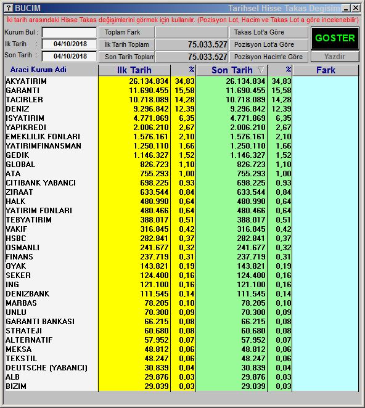The image size is (365, 408).
Task: Select the EMEKLILIK FONLARI row
Action: coord(182,137)
